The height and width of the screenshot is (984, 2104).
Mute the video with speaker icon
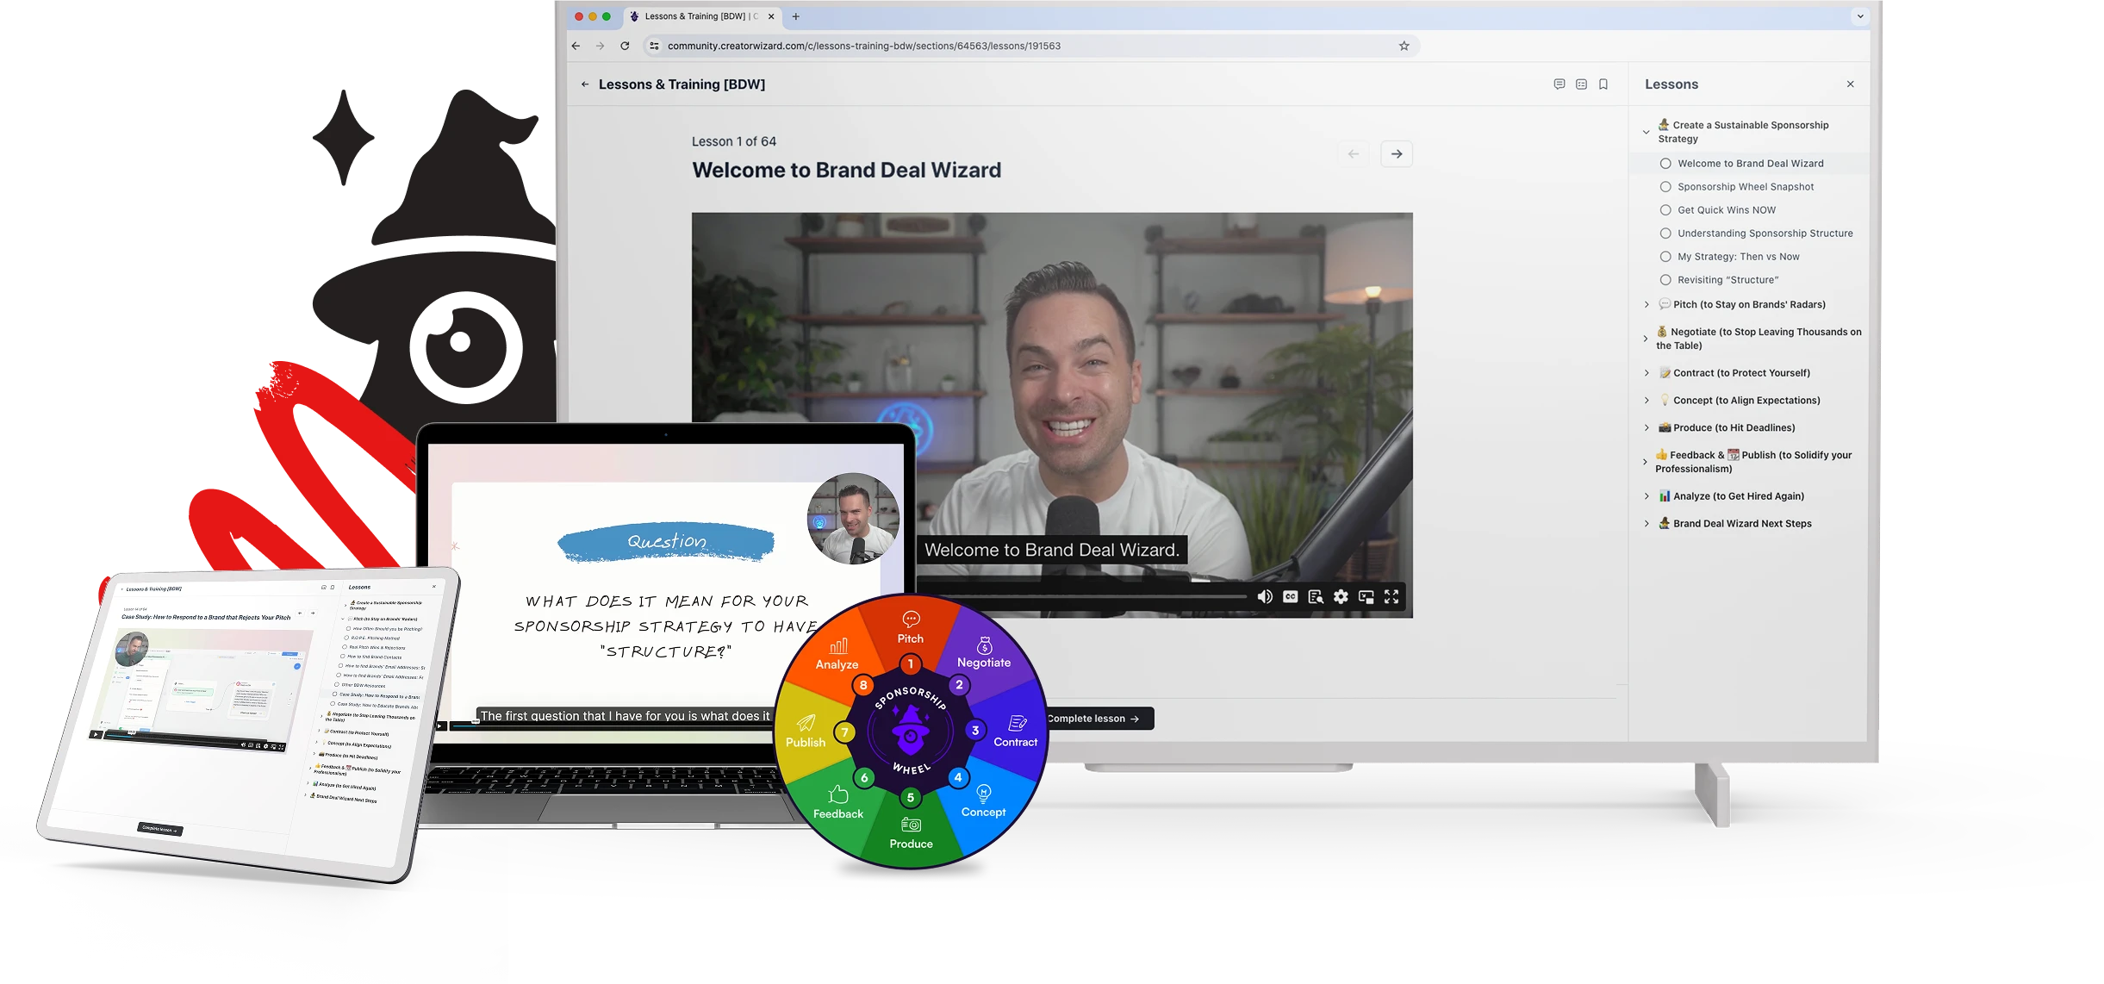(1265, 597)
